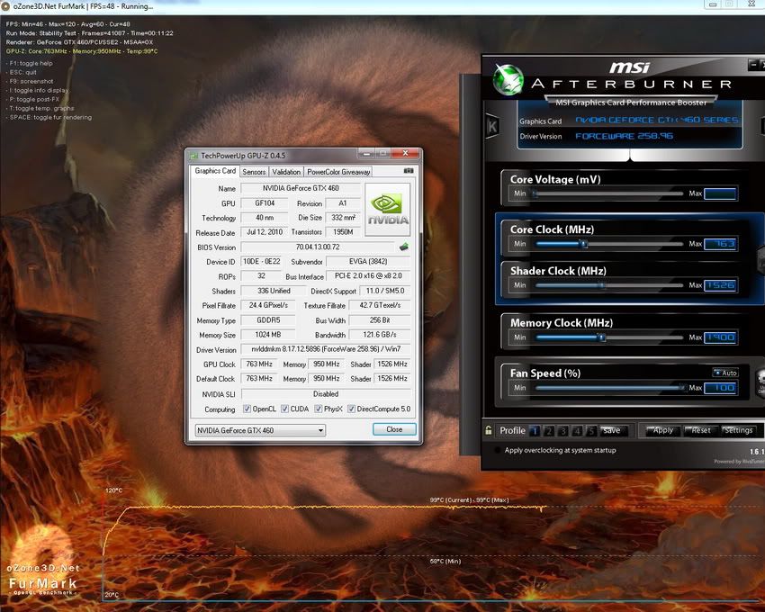Click the Subvendor field EVGA (3842)
Viewport: 765px width, 612px height.
(368, 262)
